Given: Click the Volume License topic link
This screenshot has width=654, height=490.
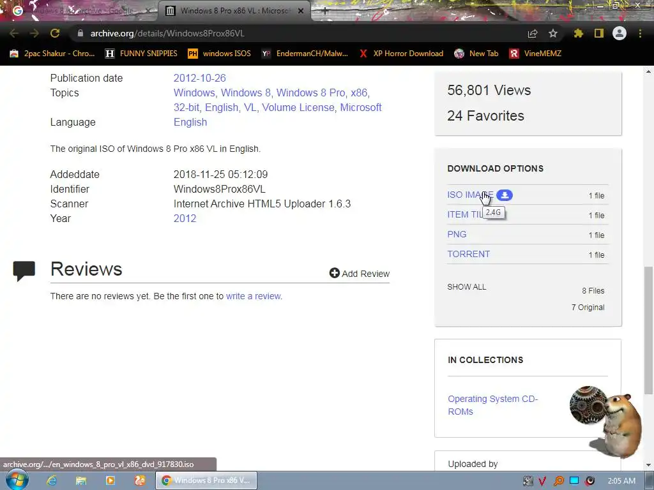Looking at the screenshot, I should pyautogui.click(x=298, y=107).
